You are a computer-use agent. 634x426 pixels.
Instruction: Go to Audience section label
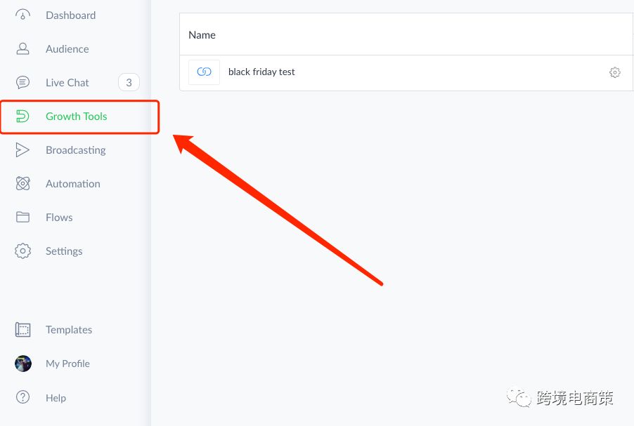[x=67, y=49]
